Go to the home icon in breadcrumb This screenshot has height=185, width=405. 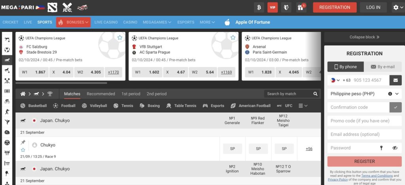click(x=23, y=94)
